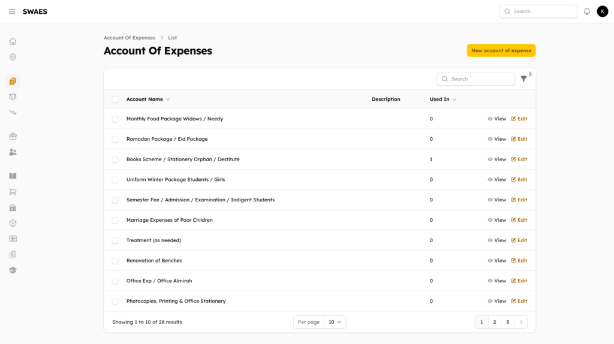Open the gift box sidebar icon
Screen dimensions: 614x344
point(13,136)
